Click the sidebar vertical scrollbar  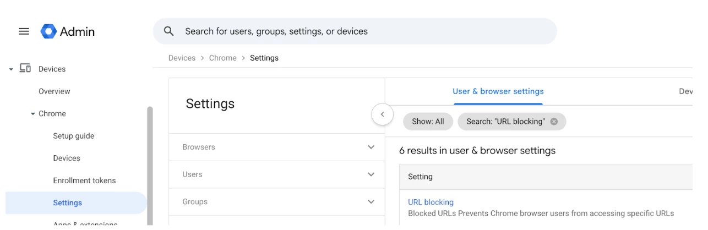[150, 165]
